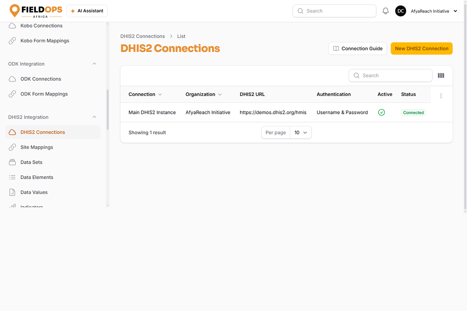Navigate to Site Mappings
Image resolution: width=467 pixels, height=311 pixels.
[53, 147]
